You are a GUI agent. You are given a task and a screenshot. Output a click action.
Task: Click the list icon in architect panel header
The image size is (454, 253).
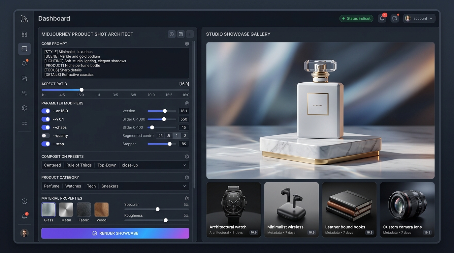181,34
